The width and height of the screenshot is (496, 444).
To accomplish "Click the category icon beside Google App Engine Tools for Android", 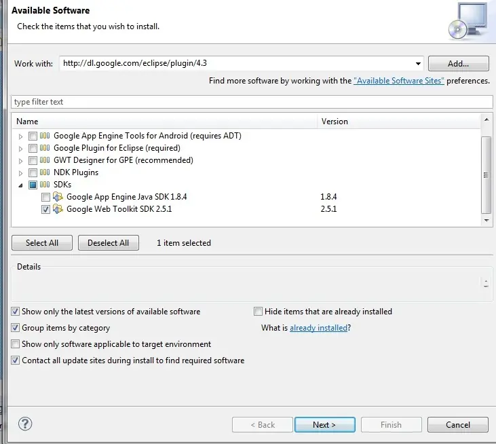I will tap(45, 136).
